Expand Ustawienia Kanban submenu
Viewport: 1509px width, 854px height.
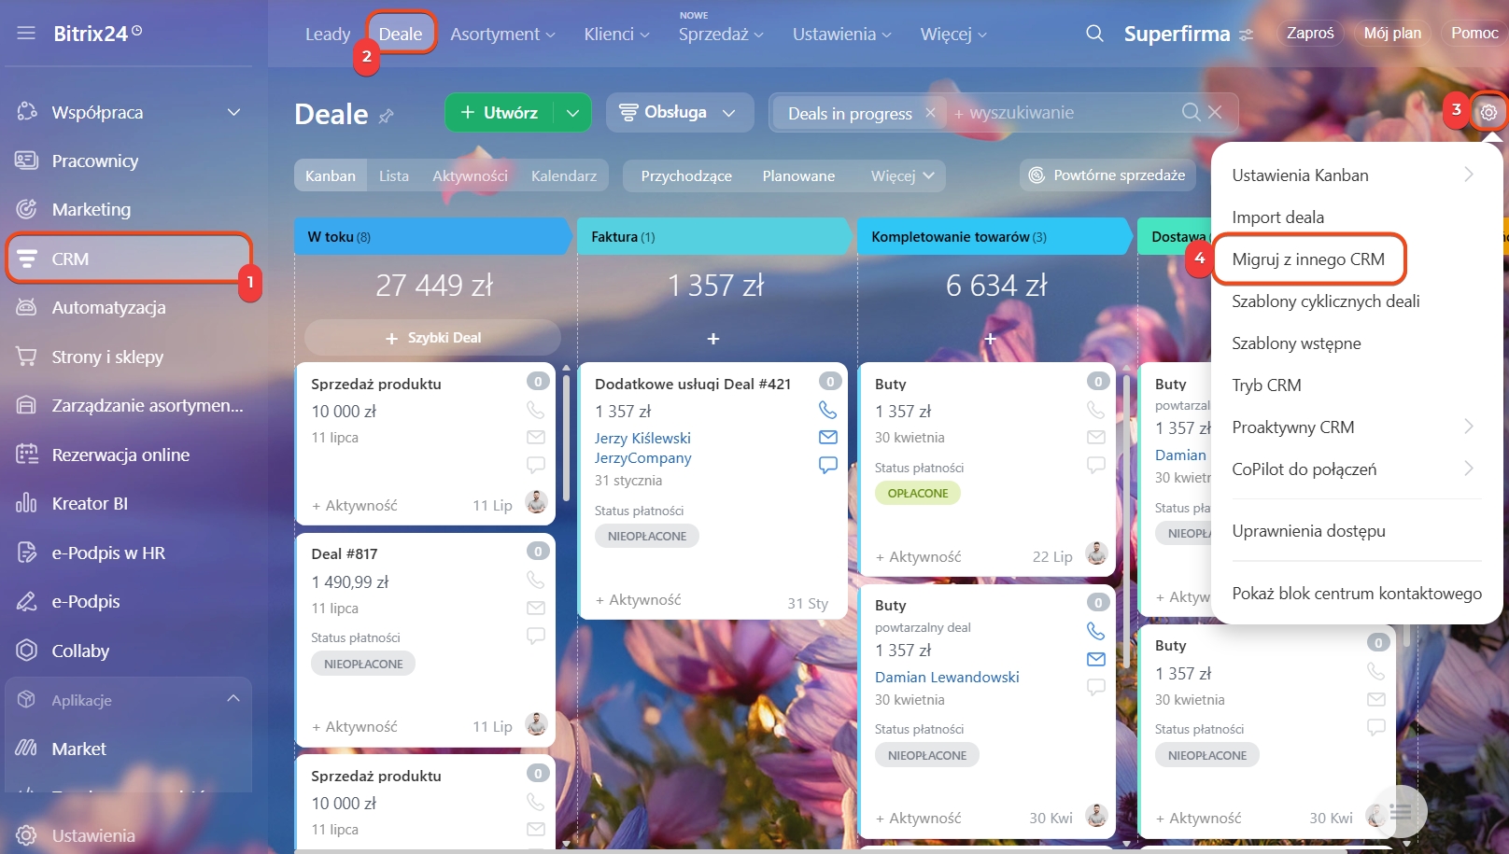click(1468, 175)
